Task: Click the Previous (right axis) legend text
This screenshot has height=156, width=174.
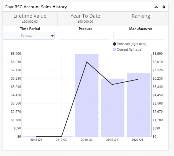Action: tap(131, 44)
